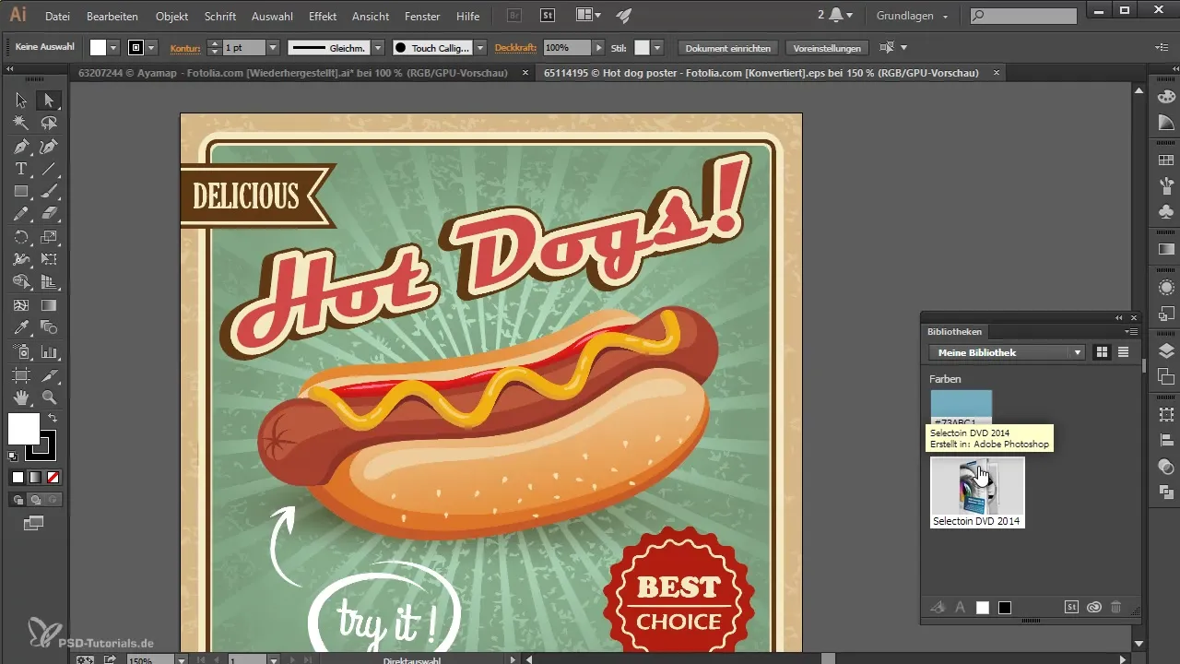Select the Artboard tool

[21, 374]
